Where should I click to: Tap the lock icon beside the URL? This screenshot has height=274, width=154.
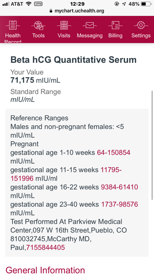click(51, 11)
